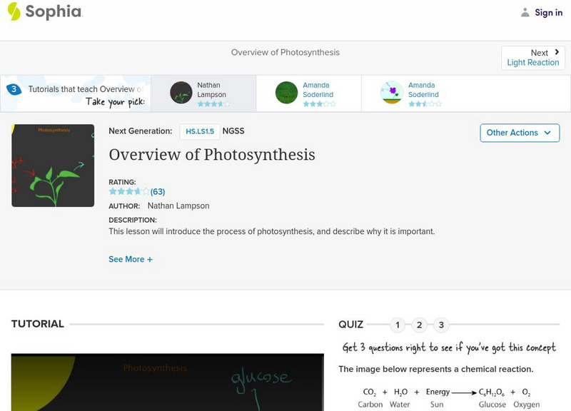The image size is (571, 411).
Task: Click quiz step circle 3
Action: click(440, 324)
